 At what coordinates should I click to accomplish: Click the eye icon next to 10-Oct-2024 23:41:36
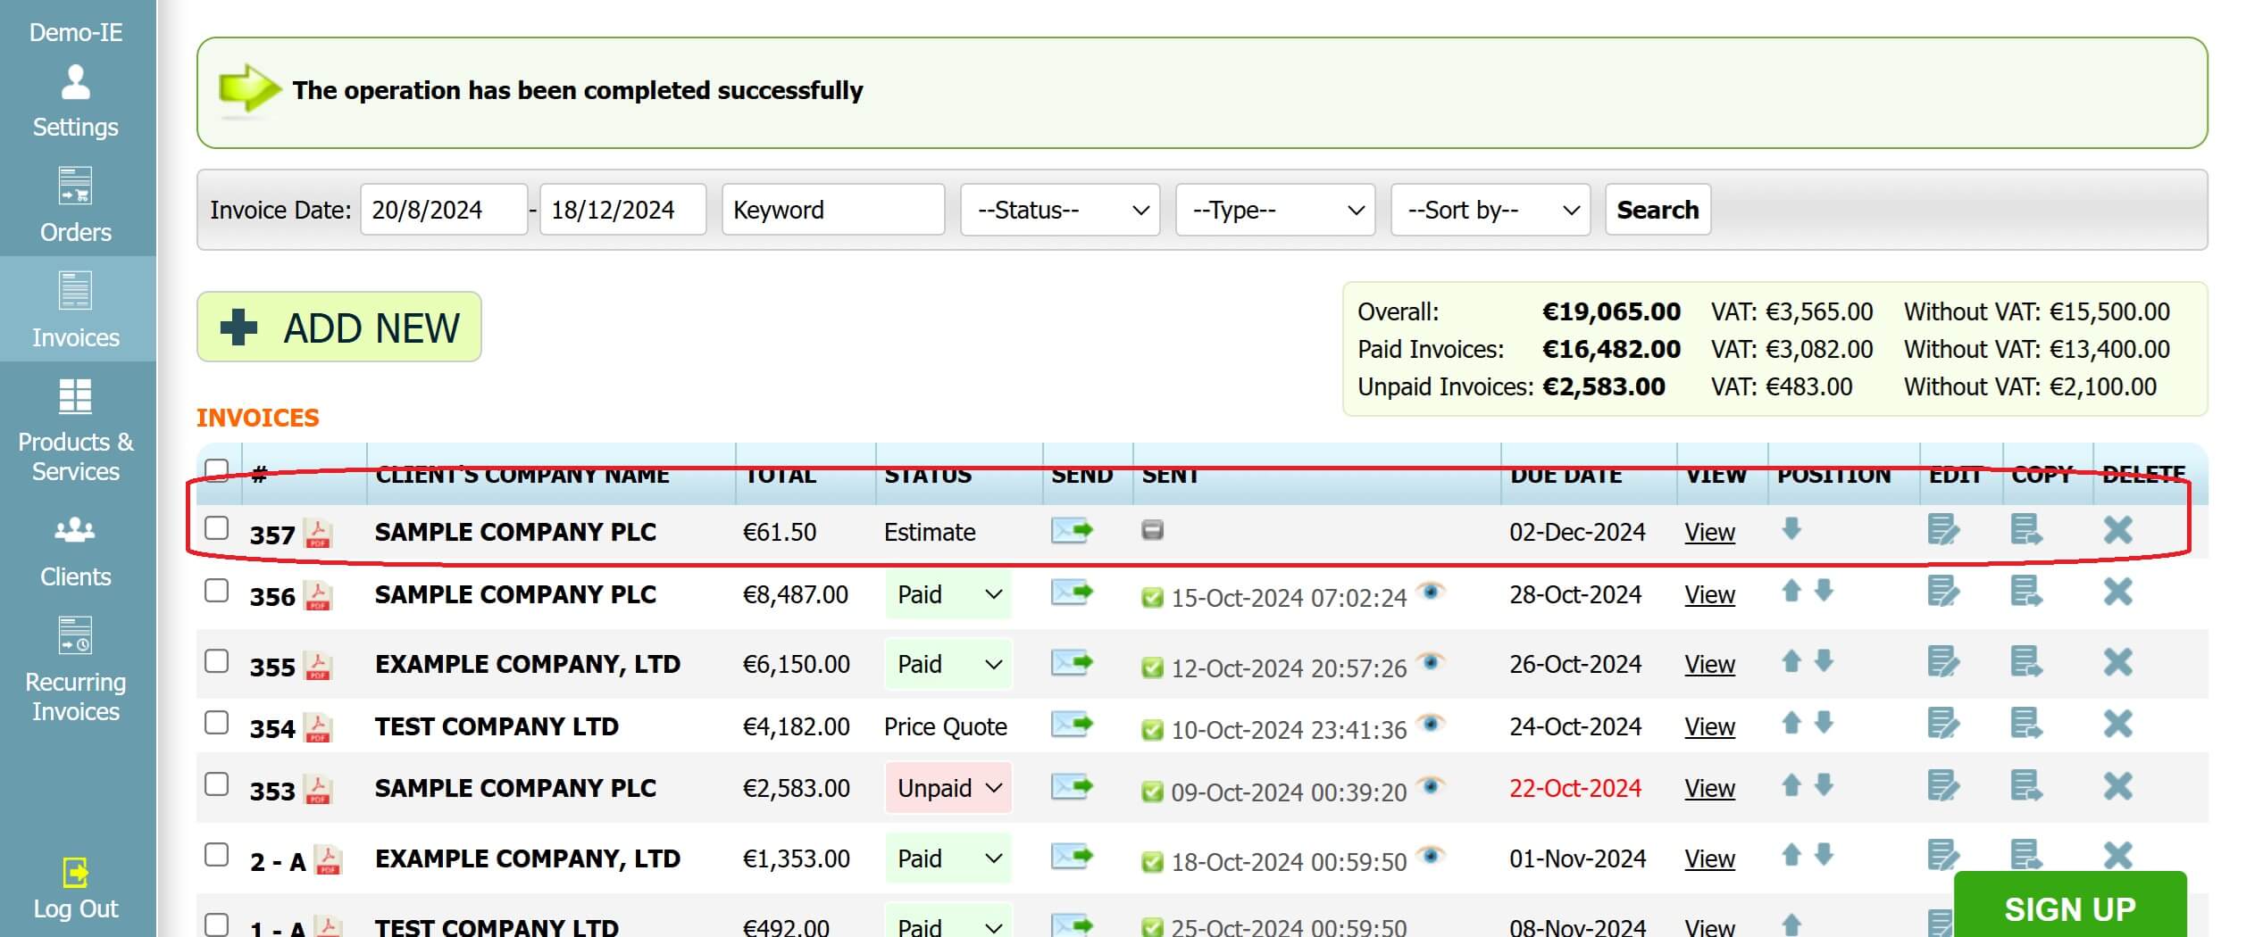pos(1431,723)
